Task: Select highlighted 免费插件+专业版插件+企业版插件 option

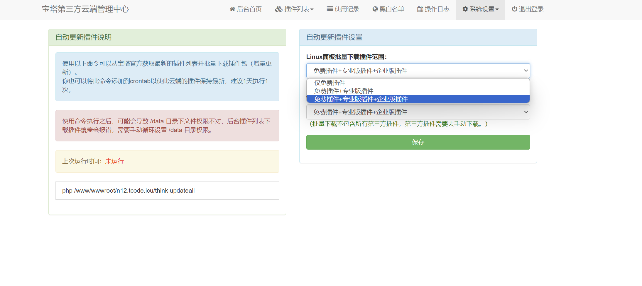Action: click(x=418, y=99)
